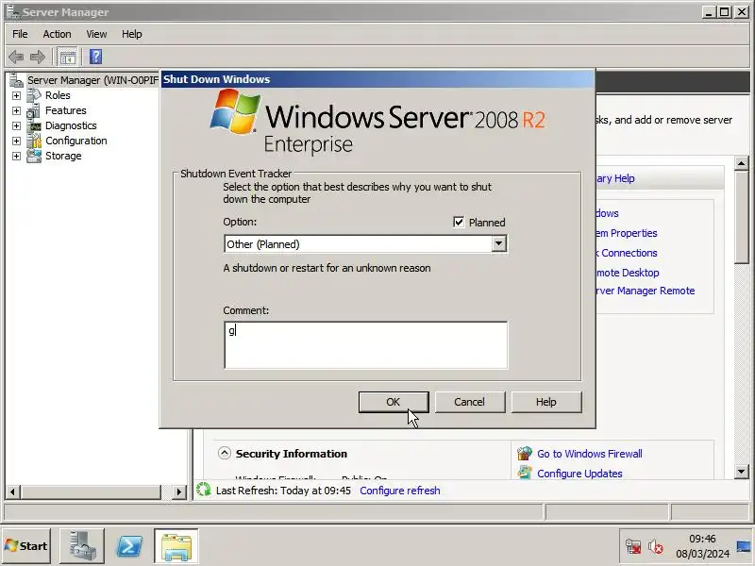Open Server Manager from the taskbar
The image size is (755, 566).
click(82, 546)
